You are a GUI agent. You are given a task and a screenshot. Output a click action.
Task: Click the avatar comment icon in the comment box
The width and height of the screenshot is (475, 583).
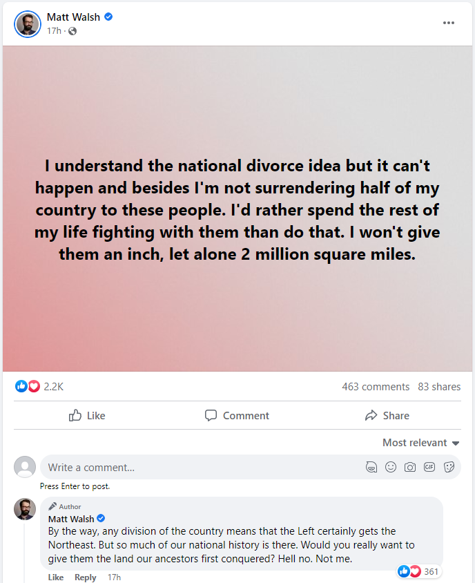371,467
